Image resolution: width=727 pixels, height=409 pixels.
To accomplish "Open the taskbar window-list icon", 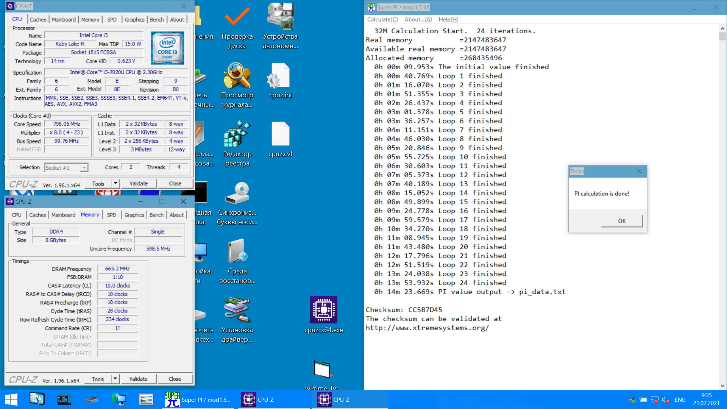I will tap(146, 400).
